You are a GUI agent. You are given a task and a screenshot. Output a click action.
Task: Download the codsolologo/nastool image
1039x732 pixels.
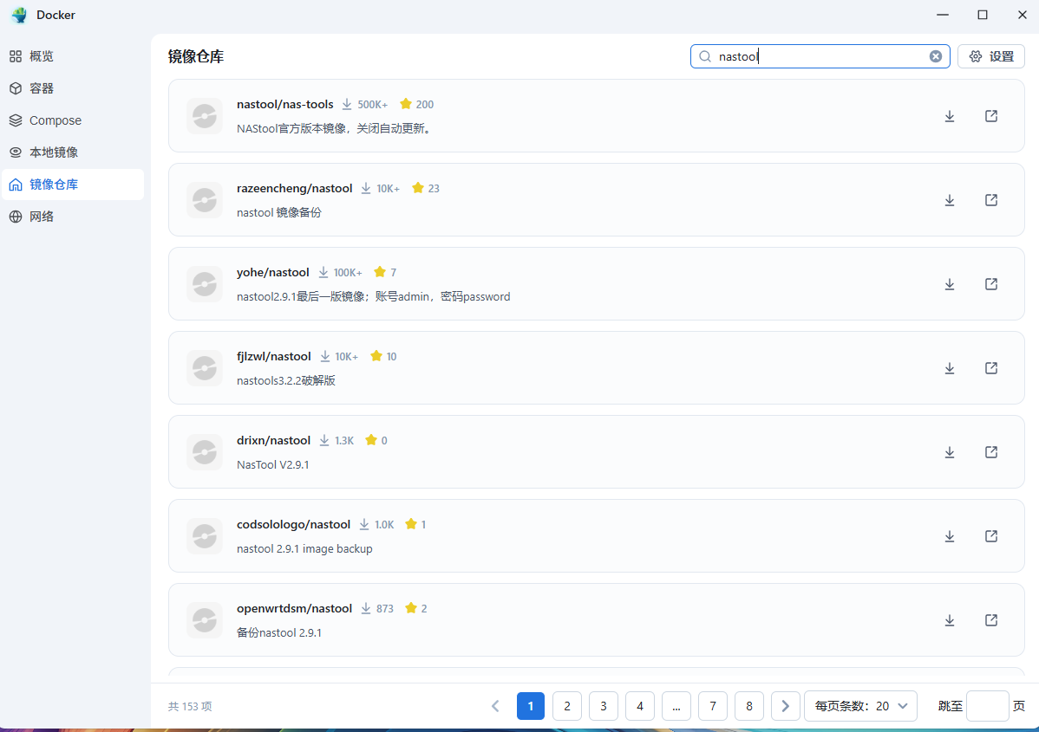[950, 537]
